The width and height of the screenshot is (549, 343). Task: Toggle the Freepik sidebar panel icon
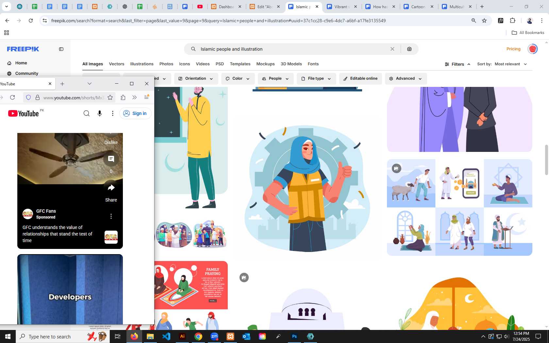coord(61,49)
